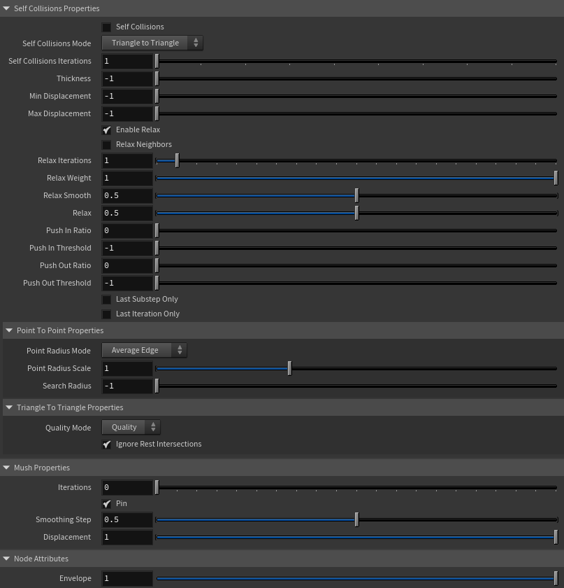Uncheck the Ignore Rest Intersections checkbox
This screenshot has height=588, width=564.
pyautogui.click(x=107, y=444)
